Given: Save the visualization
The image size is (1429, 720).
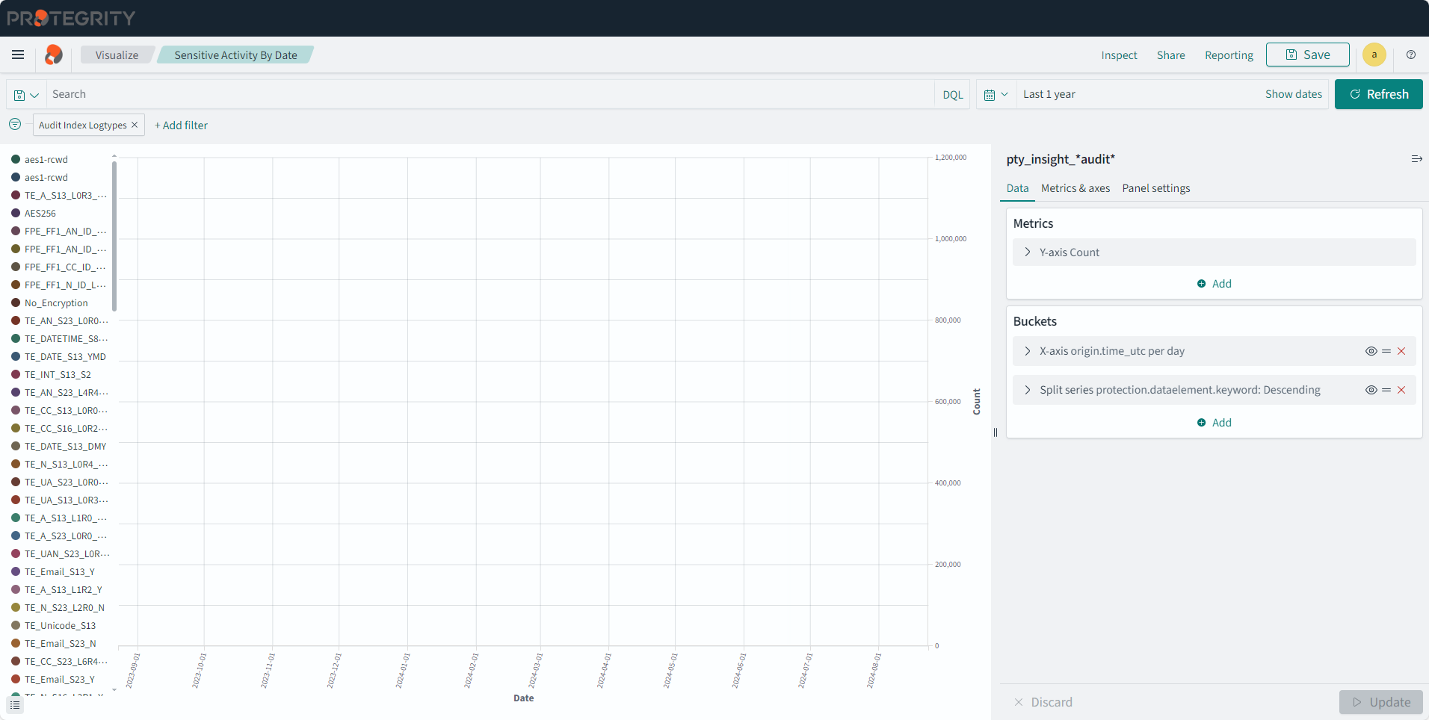Looking at the screenshot, I should (x=1307, y=55).
